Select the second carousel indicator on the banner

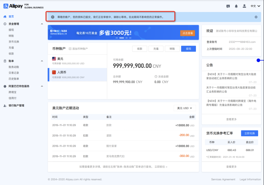point(121,38)
